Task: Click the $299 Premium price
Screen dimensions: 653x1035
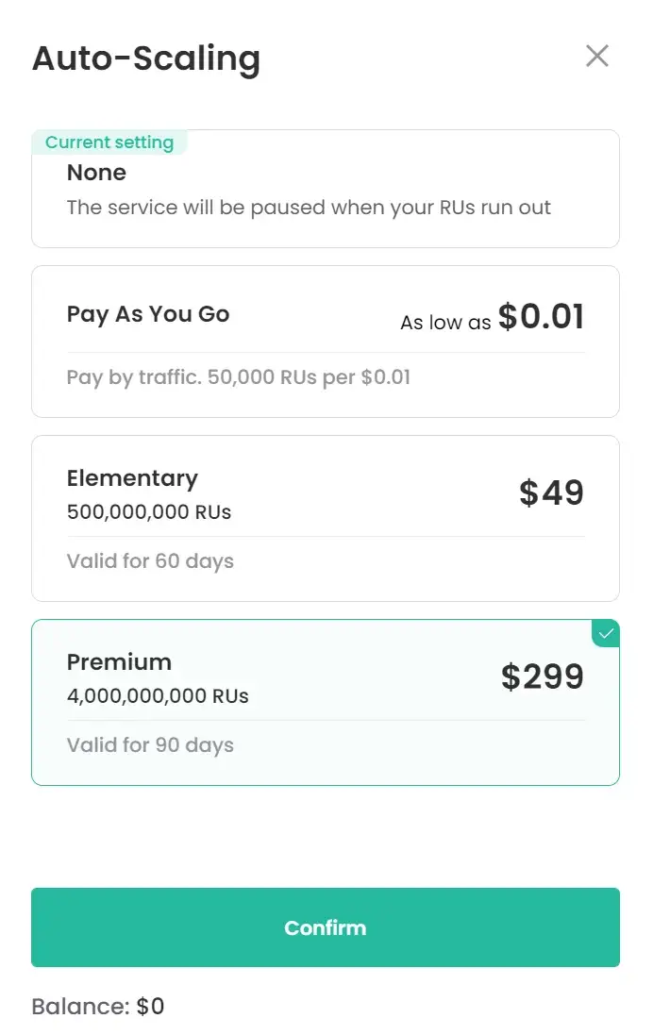Action: tap(543, 676)
